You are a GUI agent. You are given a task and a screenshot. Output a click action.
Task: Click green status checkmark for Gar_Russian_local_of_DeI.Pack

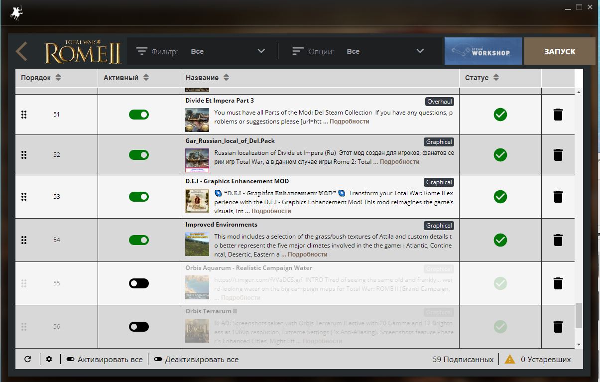500,155
